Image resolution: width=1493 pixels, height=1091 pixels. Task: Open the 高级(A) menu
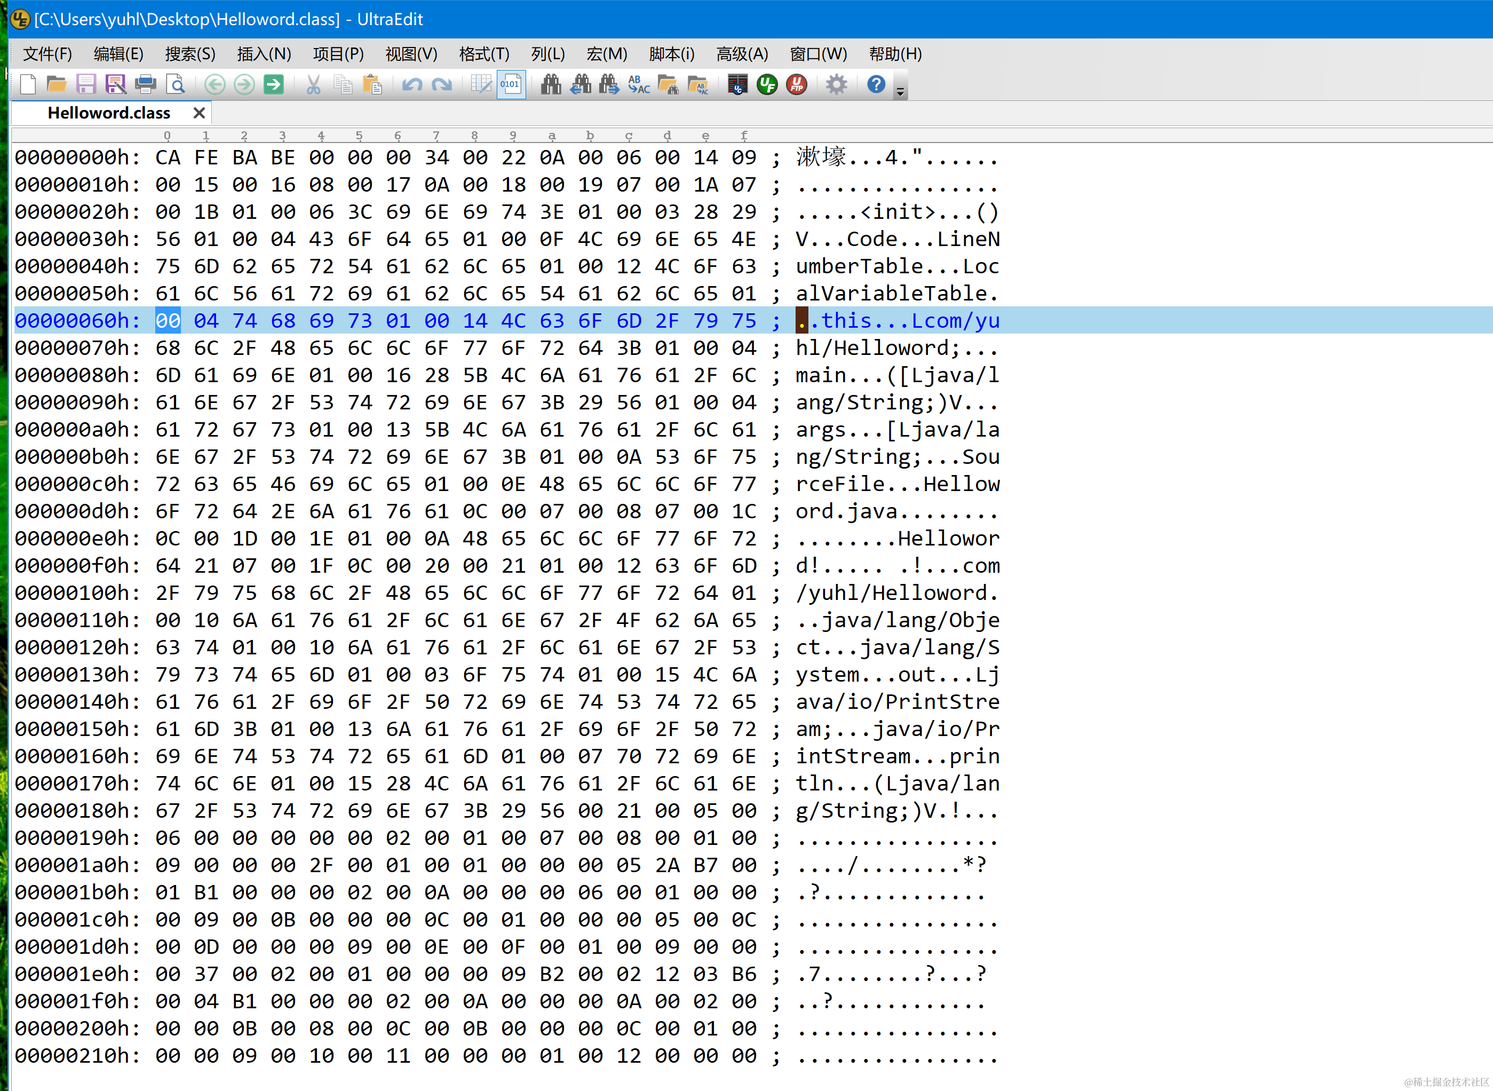(x=742, y=54)
